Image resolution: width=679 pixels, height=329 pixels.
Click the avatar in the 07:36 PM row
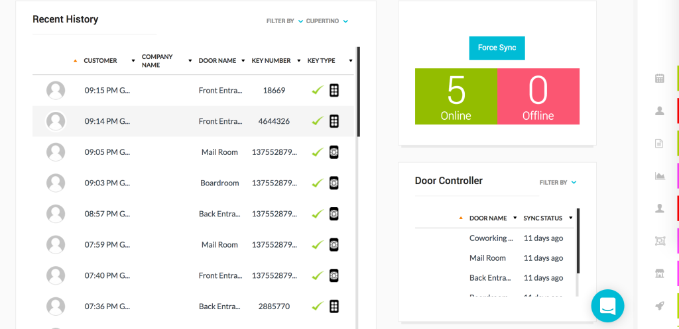[56, 306]
